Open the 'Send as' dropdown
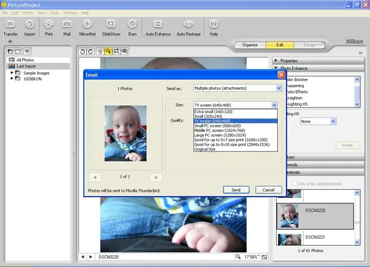370x267 pixels. click(x=238, y=88)
